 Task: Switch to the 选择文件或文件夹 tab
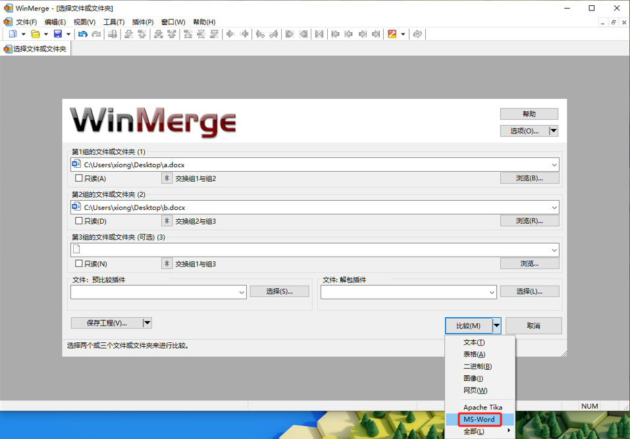click(36, 49)
